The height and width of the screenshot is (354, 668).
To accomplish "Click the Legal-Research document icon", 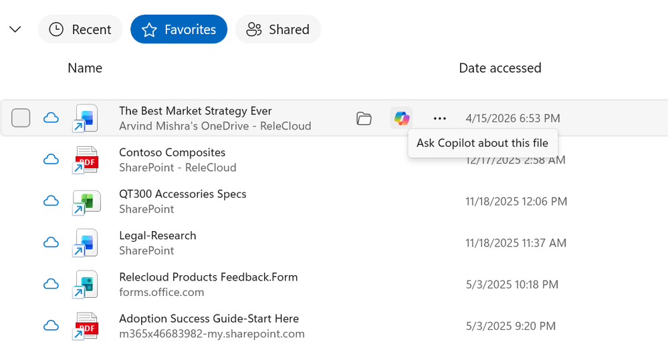I will coord(86,243).
